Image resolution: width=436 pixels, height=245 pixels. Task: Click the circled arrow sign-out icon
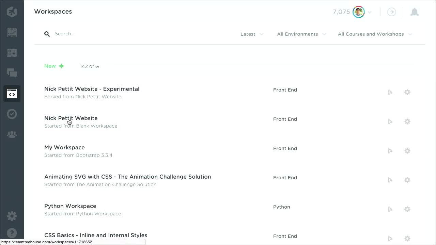[x=391, y=12]
